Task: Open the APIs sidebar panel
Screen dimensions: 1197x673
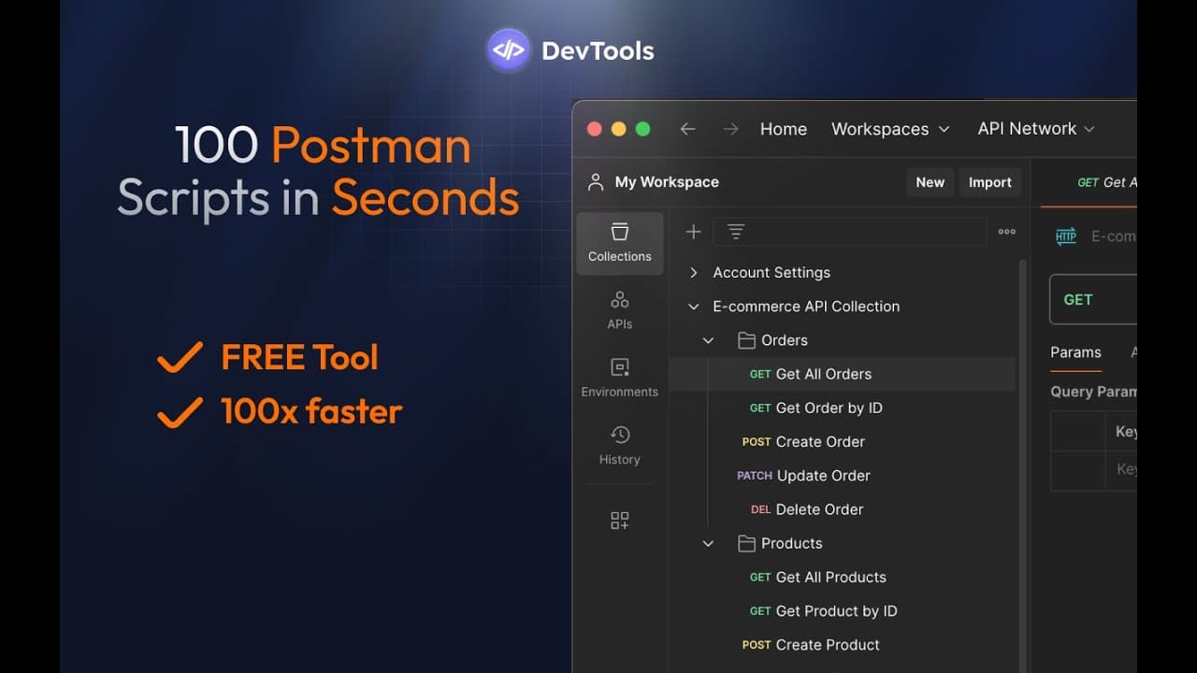Action: point(619,311)
